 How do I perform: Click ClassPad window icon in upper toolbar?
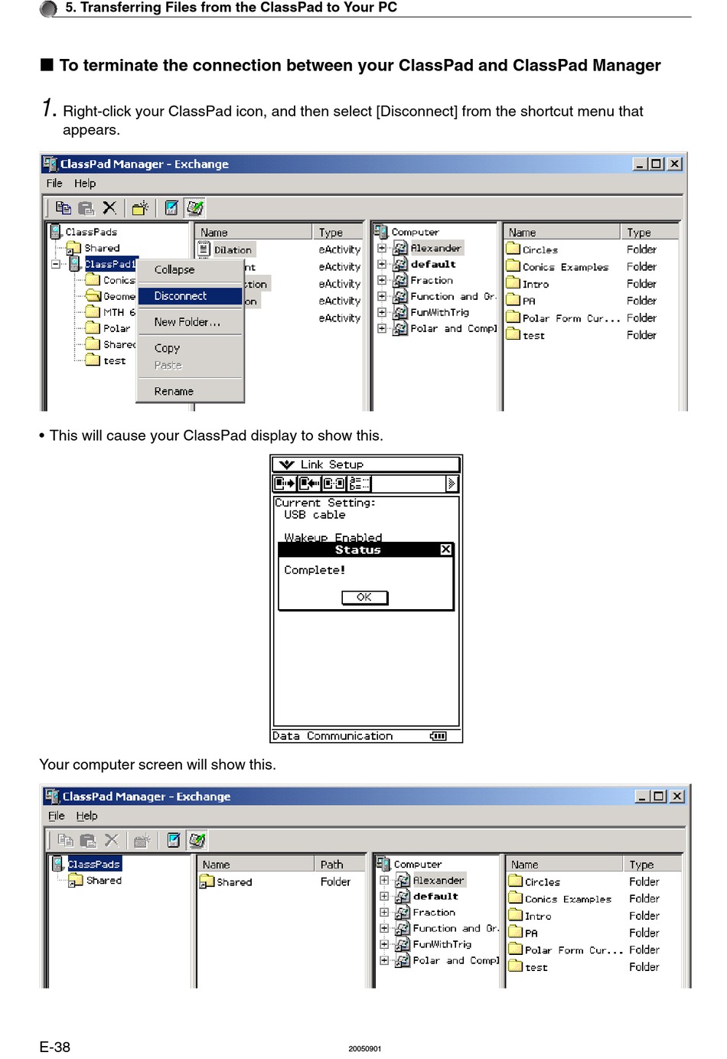[x=172, y=208]
